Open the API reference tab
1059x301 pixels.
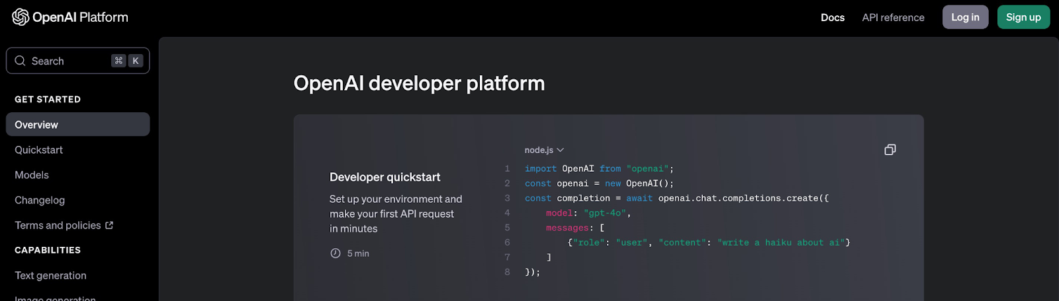pyautogui.click(x=893, y=18)
